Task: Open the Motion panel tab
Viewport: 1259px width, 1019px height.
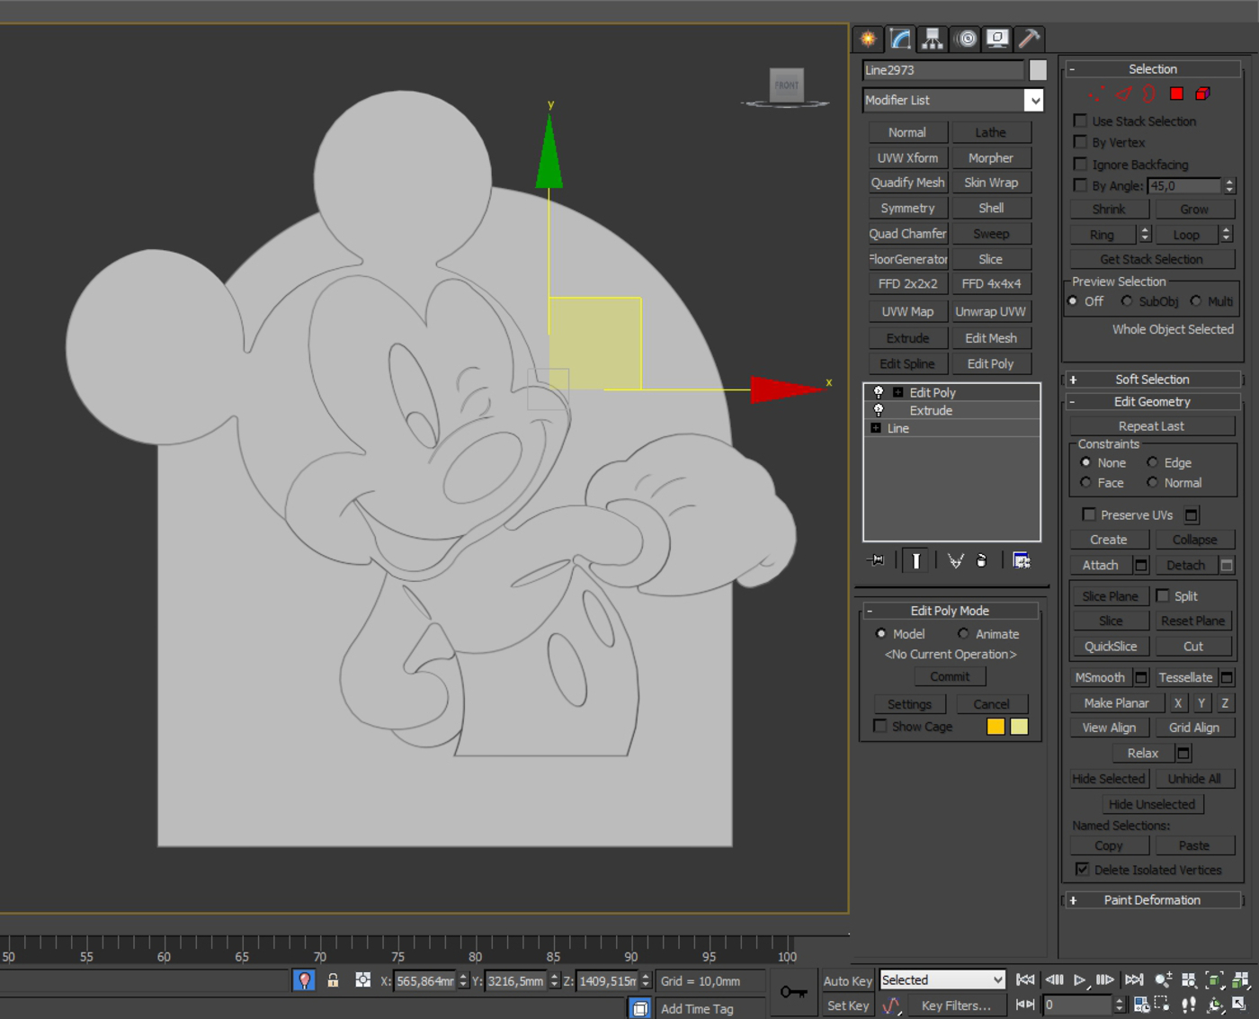Action: coord(967,39)
